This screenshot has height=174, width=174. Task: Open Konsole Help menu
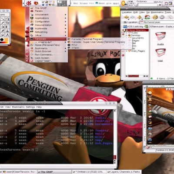pyautogui.click(x=39, y=107)
